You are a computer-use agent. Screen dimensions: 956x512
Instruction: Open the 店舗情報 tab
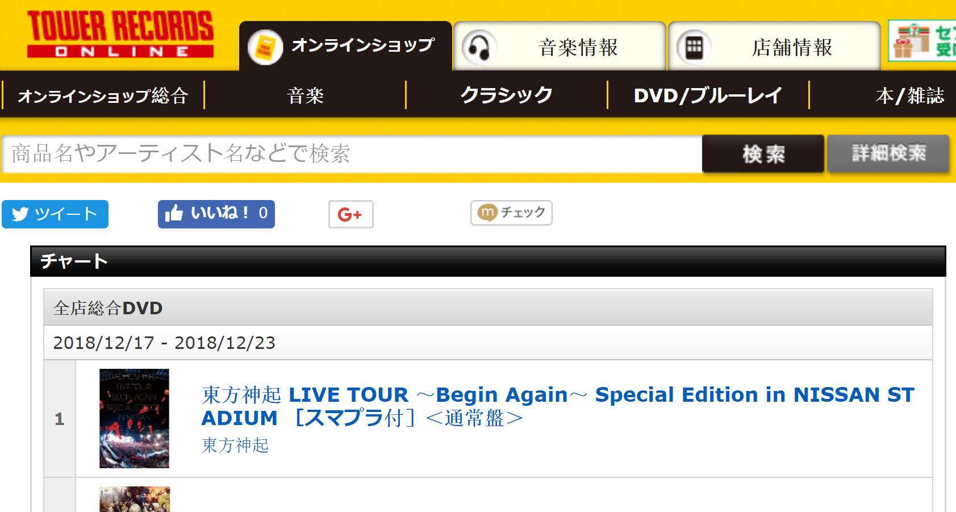click(x=774, y=47)
